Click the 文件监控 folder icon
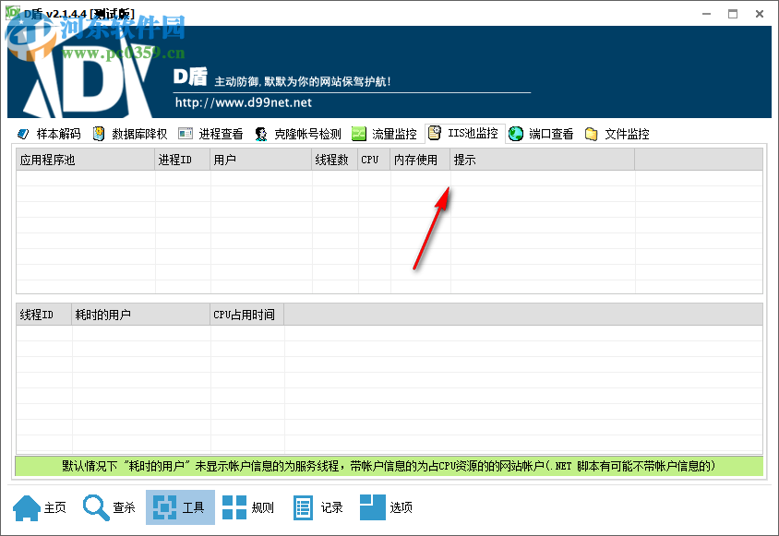The width and height of the screenshot is (779, 536). tap(592, 134)
